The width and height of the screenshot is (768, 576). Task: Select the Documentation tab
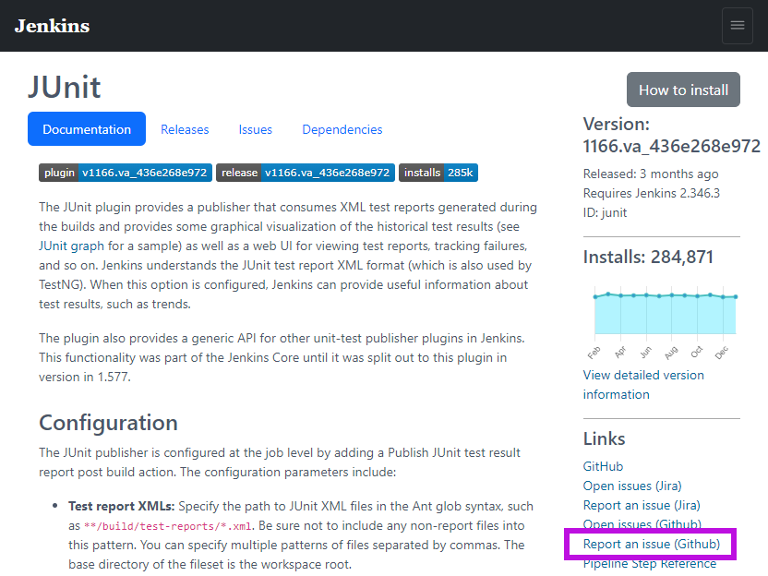[87, 129]
